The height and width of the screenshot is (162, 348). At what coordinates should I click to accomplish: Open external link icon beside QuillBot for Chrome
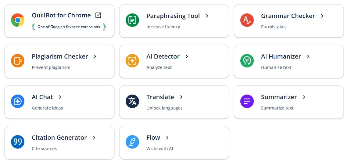(98, 15)
